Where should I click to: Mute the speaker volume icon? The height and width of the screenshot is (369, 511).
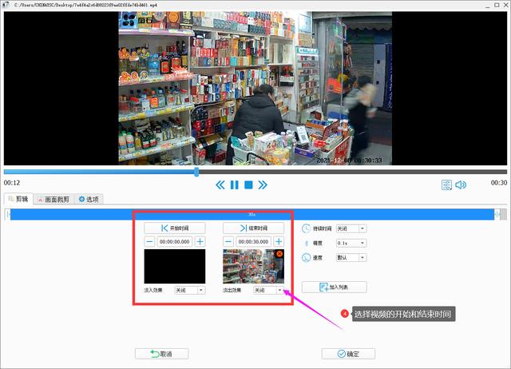461,185
